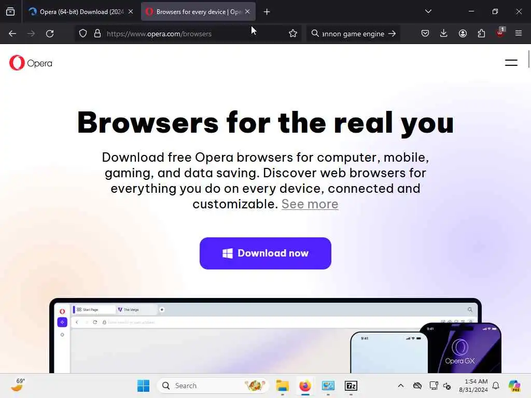Click the search bar magnifier icon
The height and width of the screenshot is (398, 531).
[315, 33]
